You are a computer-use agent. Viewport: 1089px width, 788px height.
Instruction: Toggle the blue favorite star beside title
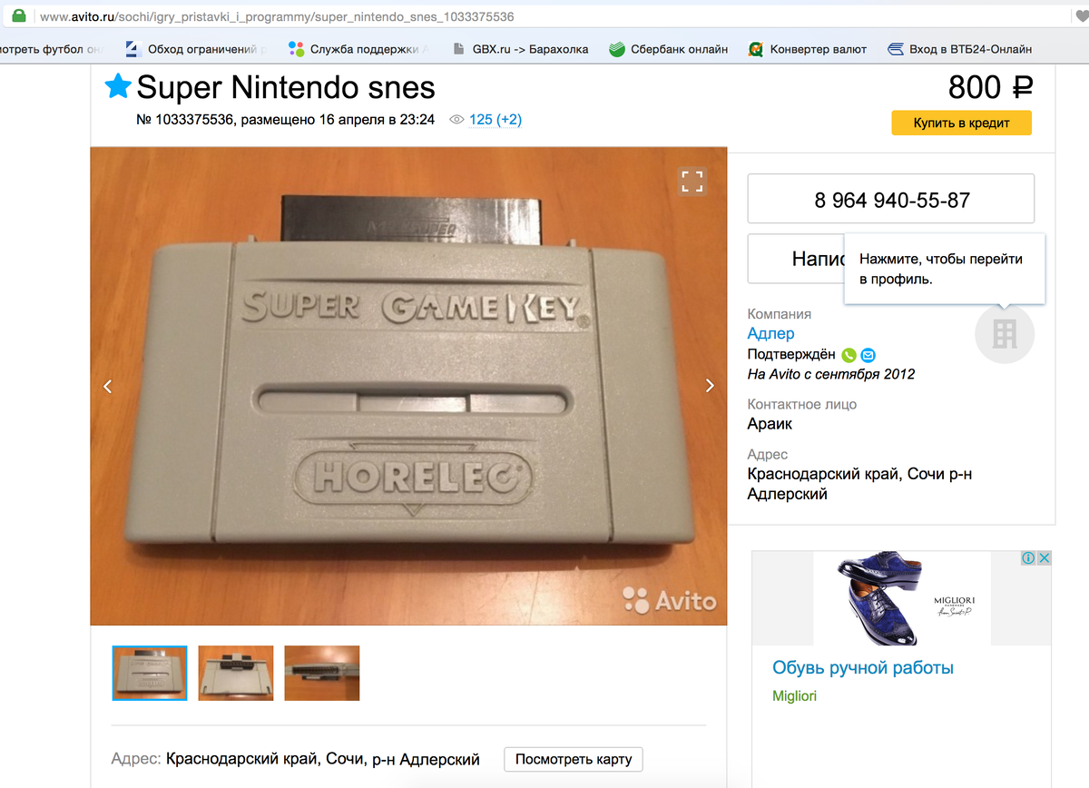point(118,87)
